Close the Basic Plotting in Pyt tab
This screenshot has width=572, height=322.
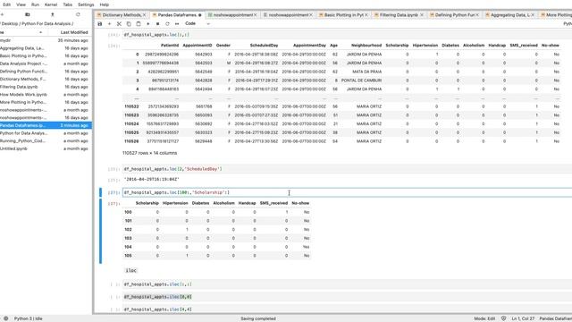(x=366, y=15)
